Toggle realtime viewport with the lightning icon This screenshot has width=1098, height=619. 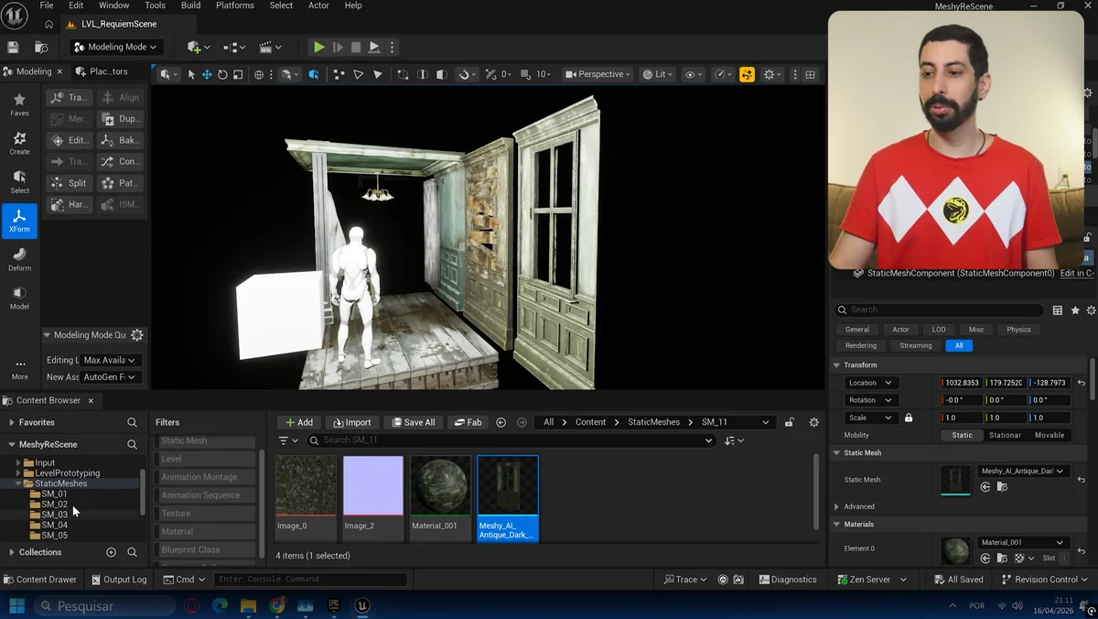click(x=747, y=74)
